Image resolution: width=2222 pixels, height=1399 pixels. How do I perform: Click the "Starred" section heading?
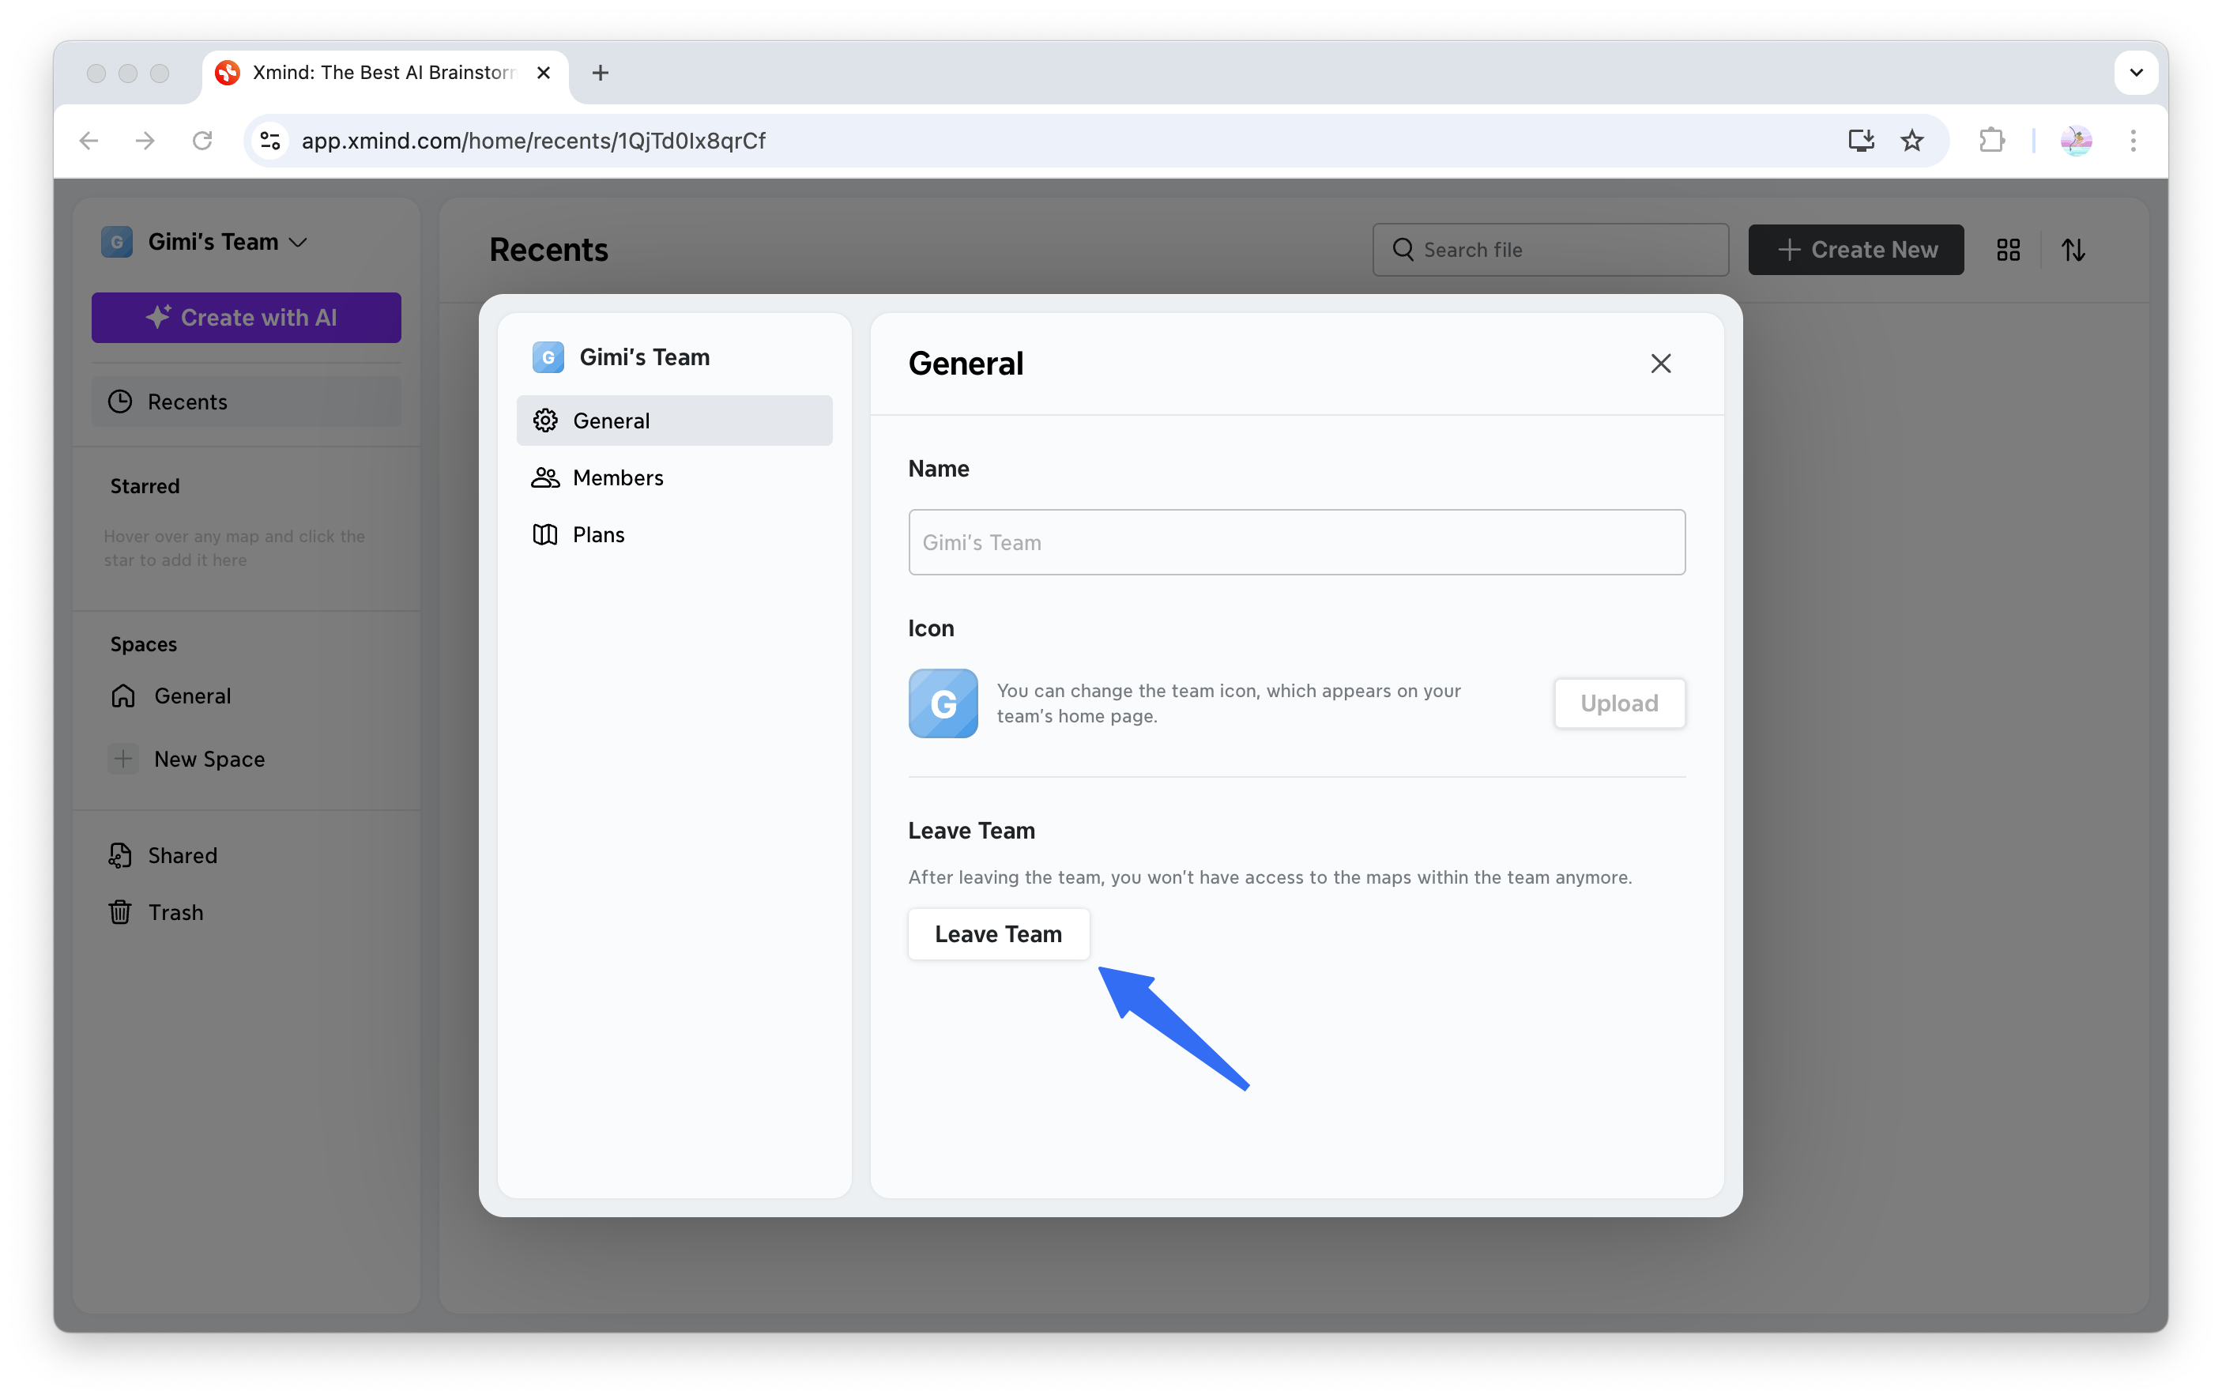pyautogui.click(x=145, y=485)
